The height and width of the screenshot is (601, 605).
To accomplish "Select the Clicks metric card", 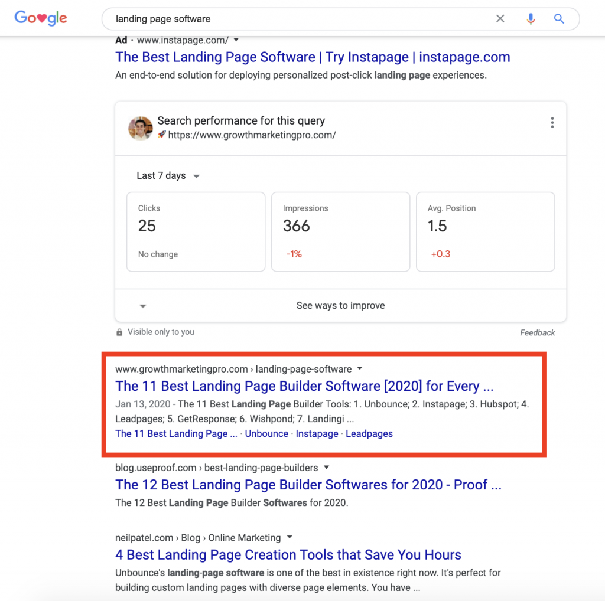I will (x=196, y=231).
